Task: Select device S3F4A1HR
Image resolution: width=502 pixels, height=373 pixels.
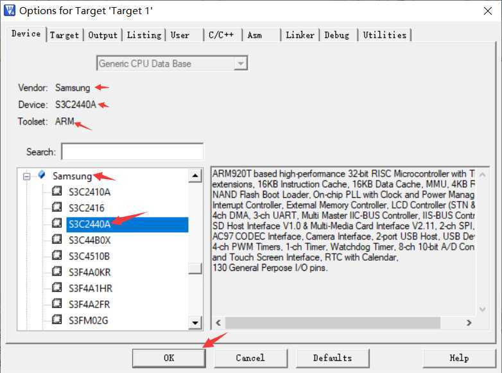Action: pos(91,288)
